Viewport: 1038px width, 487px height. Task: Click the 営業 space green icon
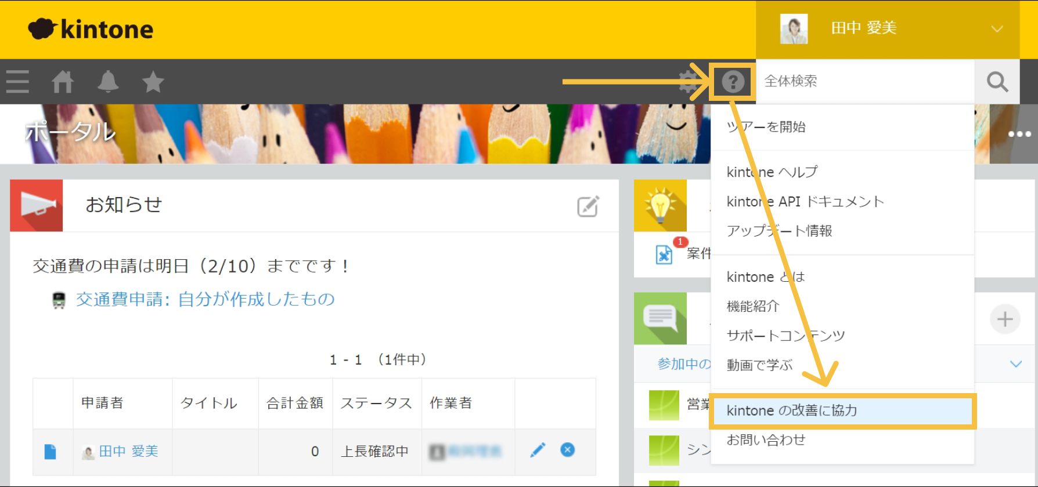(x=664, y=405)
